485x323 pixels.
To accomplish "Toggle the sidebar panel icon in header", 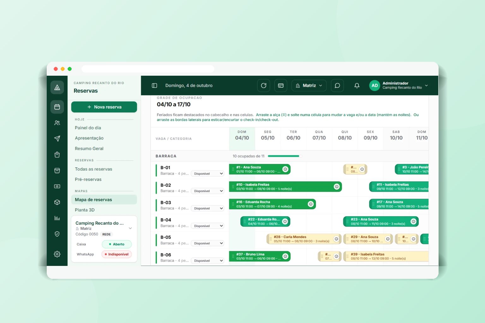I will [x=154, y=85].
